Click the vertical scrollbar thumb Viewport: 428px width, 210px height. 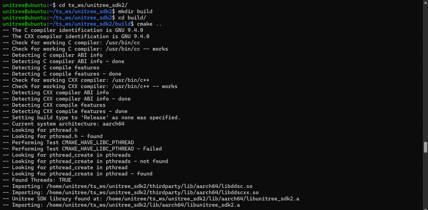coord(425,147)
